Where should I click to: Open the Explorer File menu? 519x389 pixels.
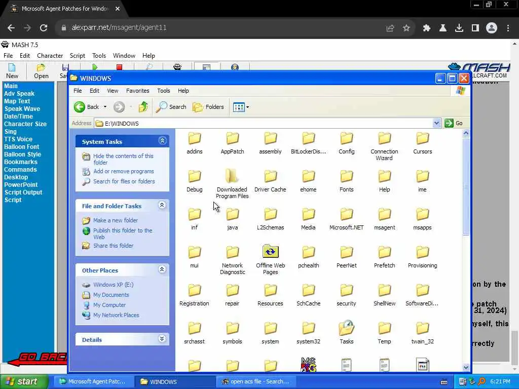coord(78,91)
